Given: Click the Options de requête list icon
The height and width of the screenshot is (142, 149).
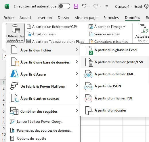Looking at the screenshot, I should [12, 139].
